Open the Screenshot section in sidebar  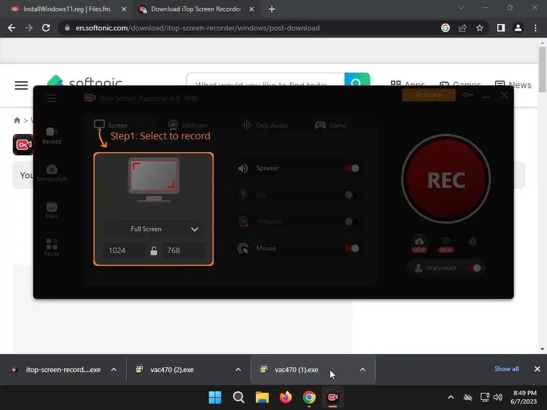pos(52,173)
